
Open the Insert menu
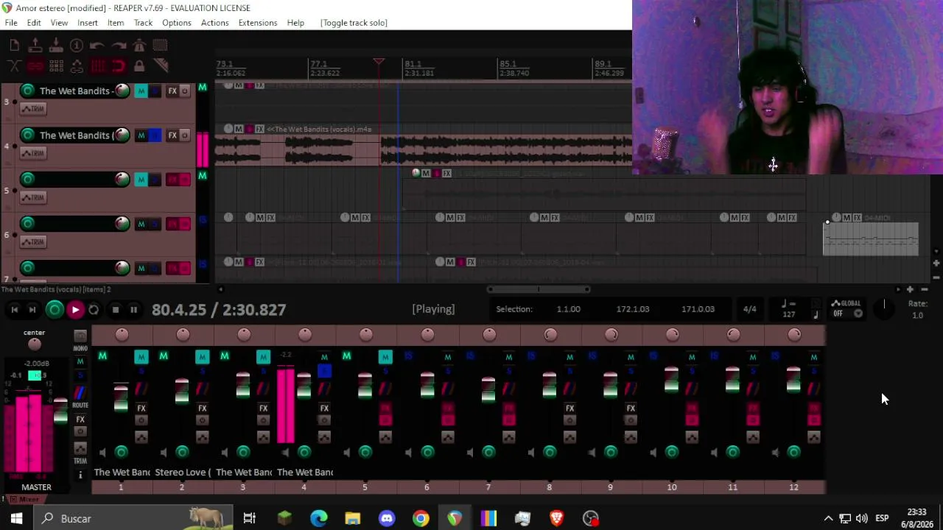(x=88, y=23)
